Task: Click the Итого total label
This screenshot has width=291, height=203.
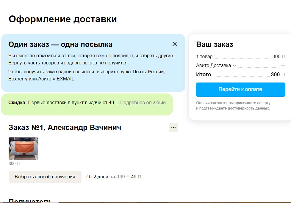Action: pyautogui.click(x=204, y=74)
